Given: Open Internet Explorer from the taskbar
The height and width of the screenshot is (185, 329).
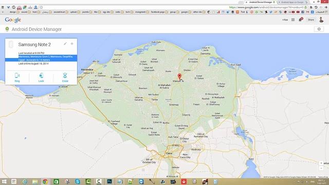Looking at the screenshot, I should pos(25,181).
